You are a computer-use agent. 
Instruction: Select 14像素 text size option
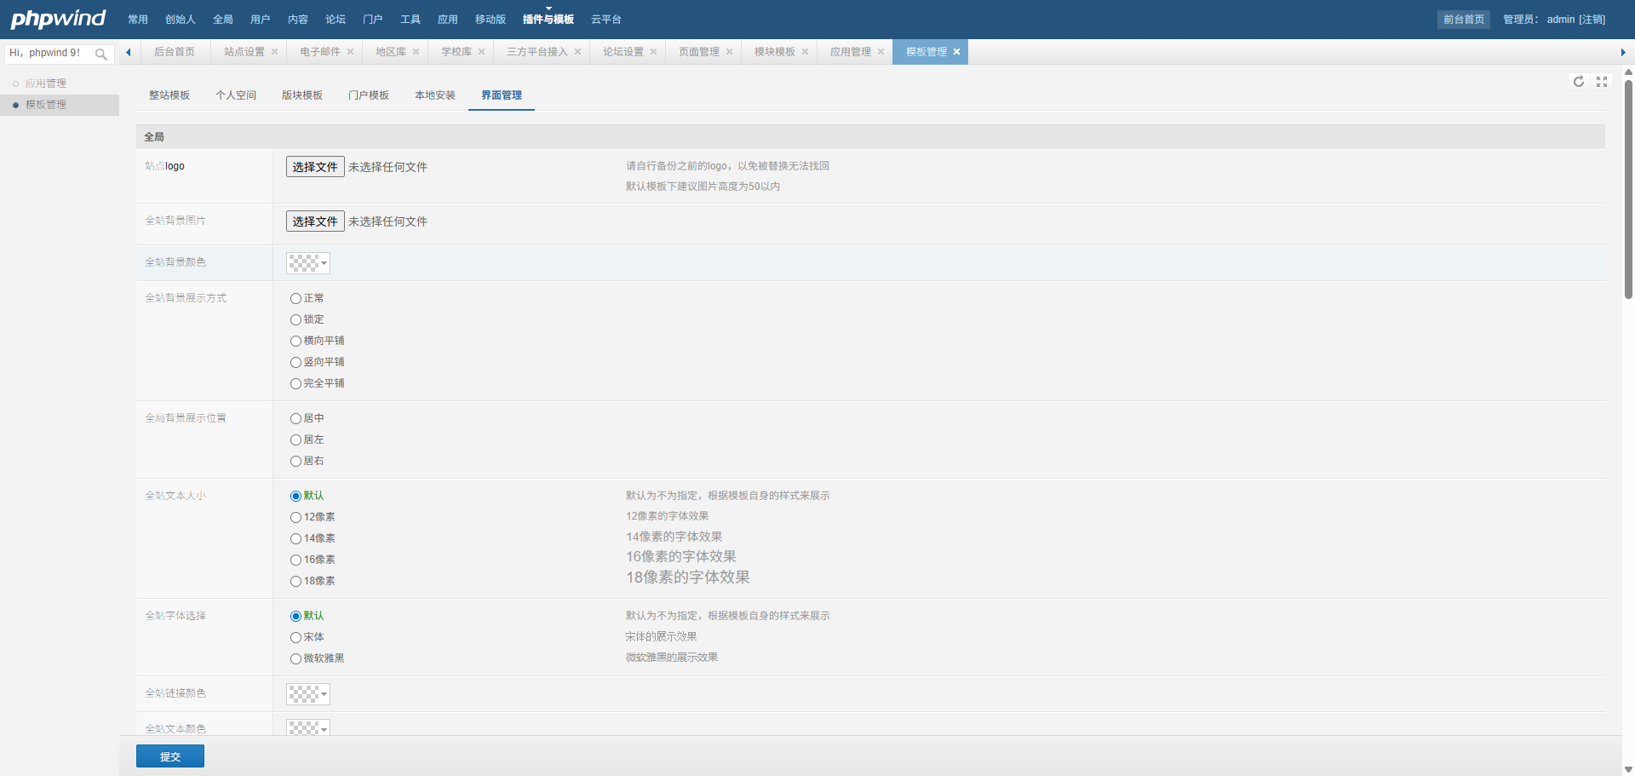click(296, 539)
